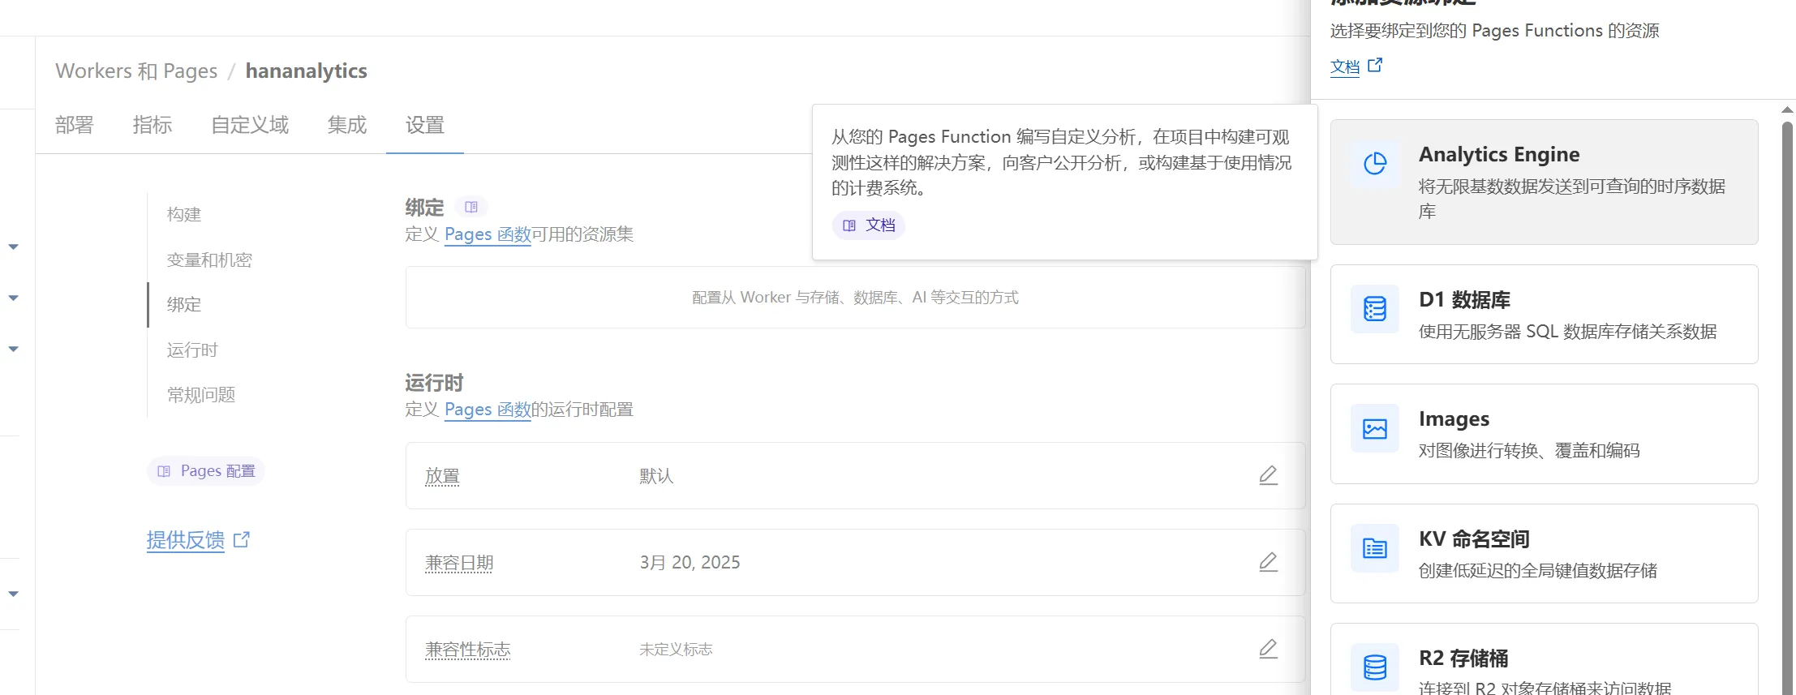Image resolution: width=1796 pixels, height=695 pixels.
Task: Select the 集成 tab
Action: 347,125
